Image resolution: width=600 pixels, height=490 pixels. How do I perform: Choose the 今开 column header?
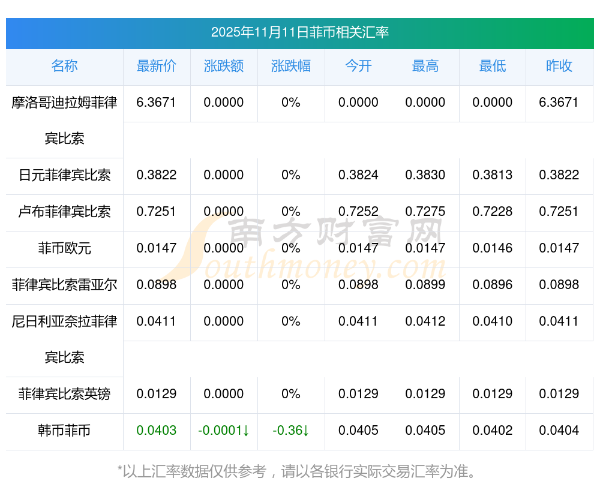pos(358,66)
